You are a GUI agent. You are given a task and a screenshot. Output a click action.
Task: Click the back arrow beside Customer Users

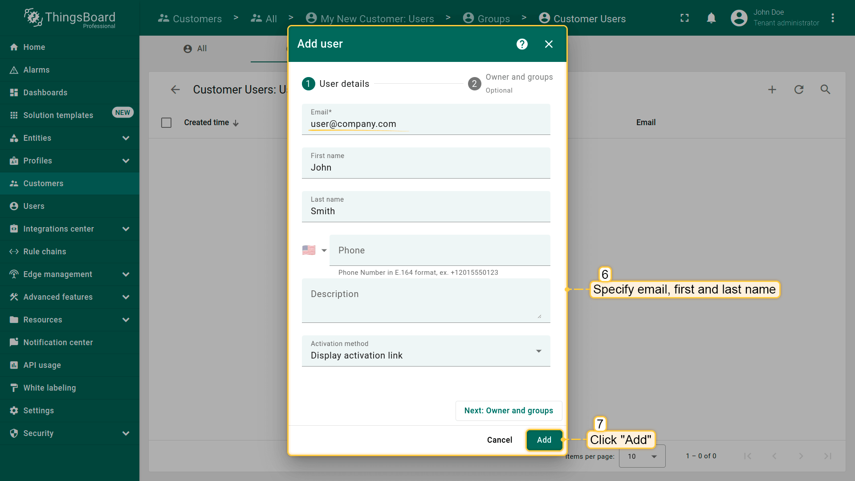(175, 90)
